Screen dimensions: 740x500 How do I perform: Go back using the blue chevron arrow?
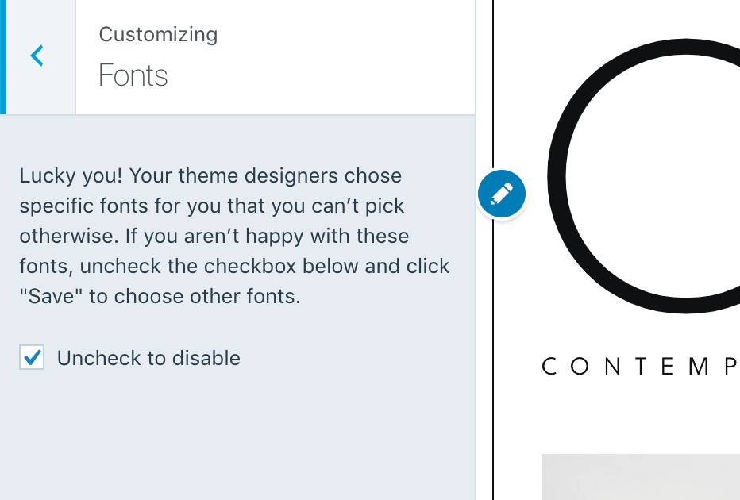coord(37,56)
